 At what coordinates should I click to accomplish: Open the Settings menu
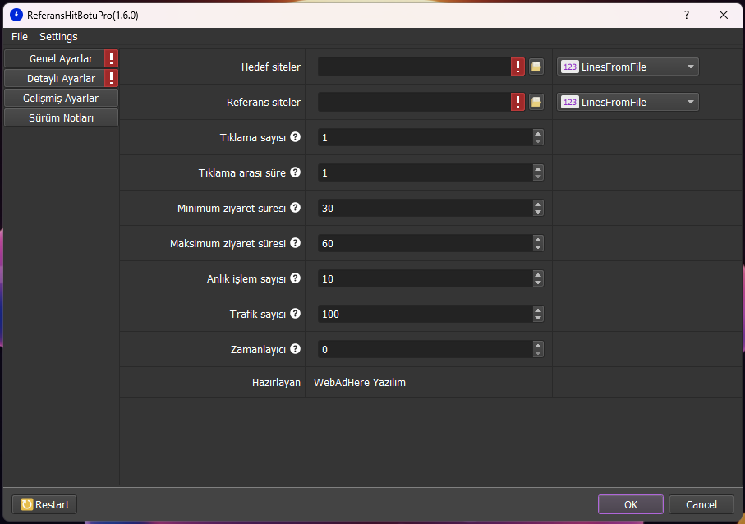[x=58, y=37]
